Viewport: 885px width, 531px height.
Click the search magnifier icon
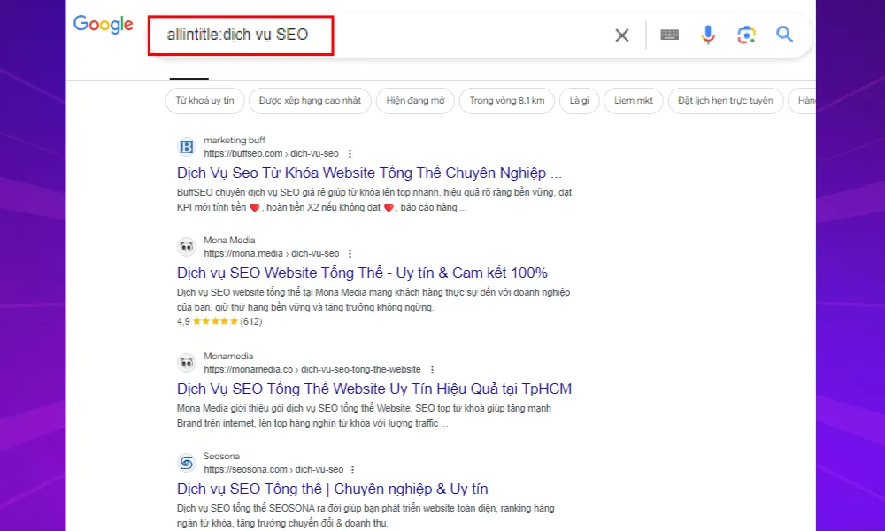pos(784,35)
